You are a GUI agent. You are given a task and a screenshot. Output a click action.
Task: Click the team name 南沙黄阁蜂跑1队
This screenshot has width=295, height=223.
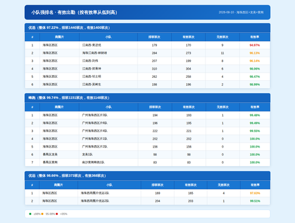[x=93, y=162]
